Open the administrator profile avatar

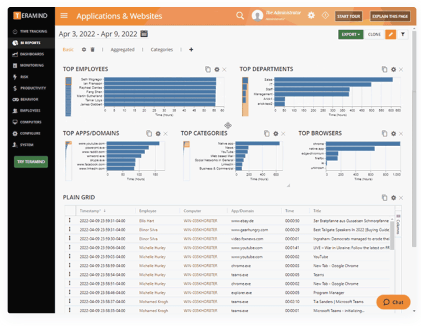click(x=257, y=15)
